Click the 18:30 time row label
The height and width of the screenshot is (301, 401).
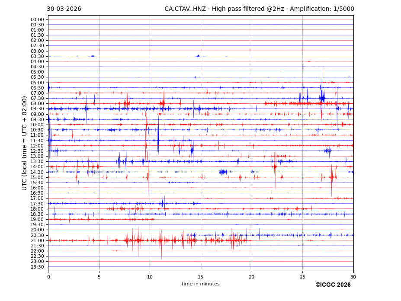point(37,214)
